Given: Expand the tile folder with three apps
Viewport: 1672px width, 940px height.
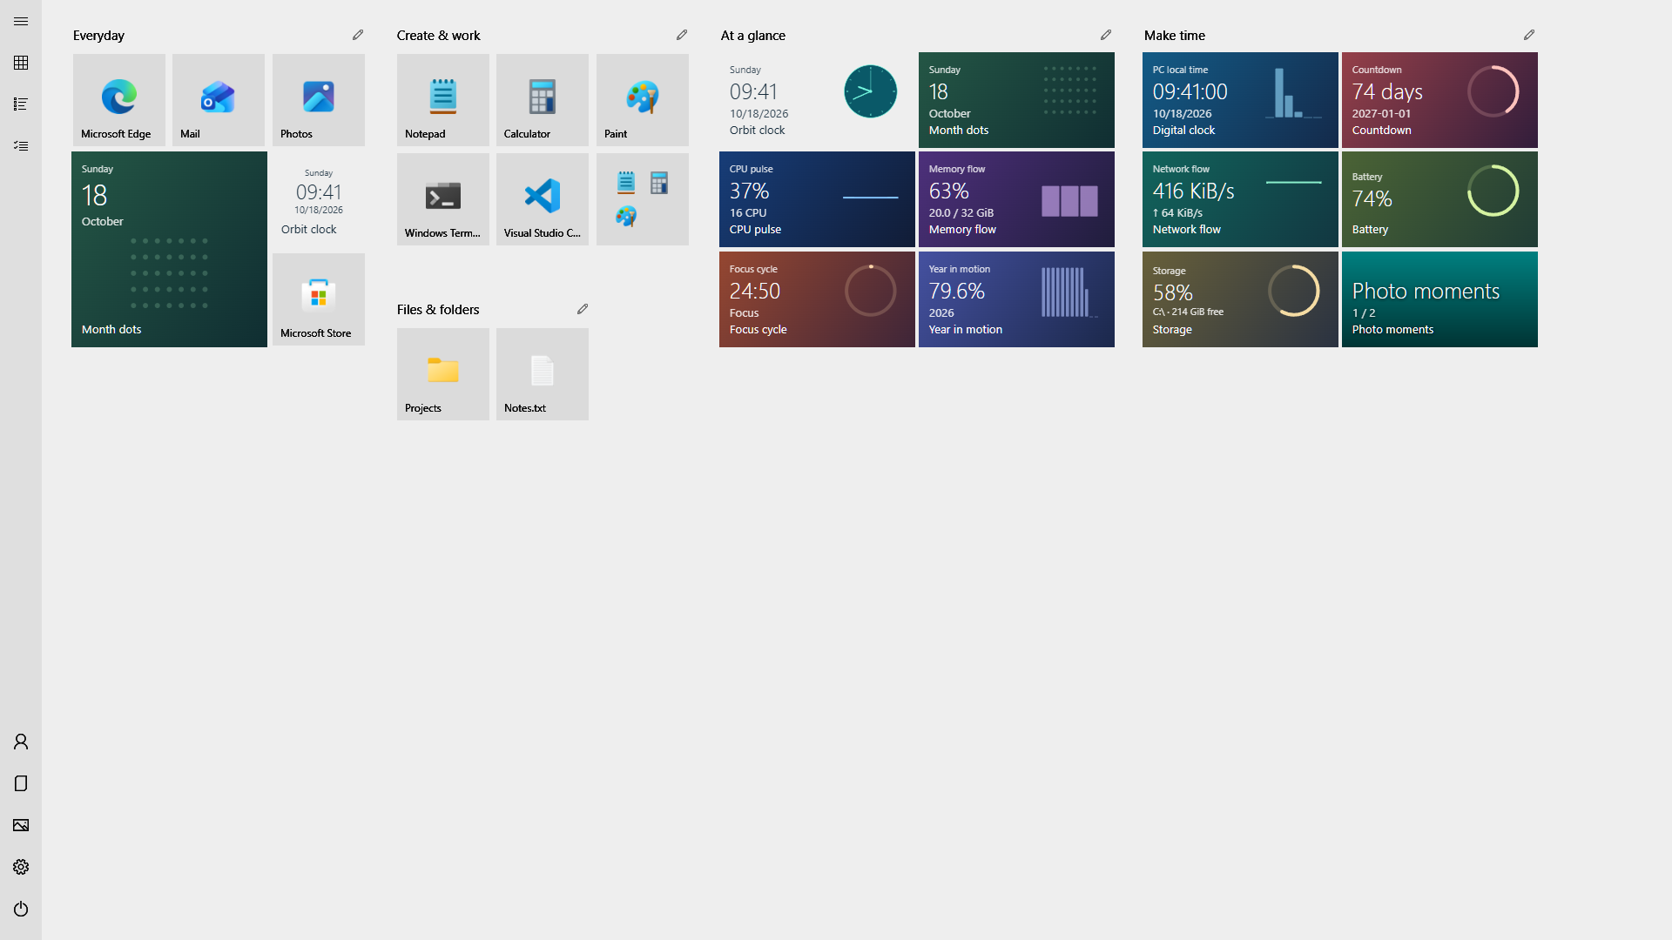Looking at the screenshot, I should [643, 199].
